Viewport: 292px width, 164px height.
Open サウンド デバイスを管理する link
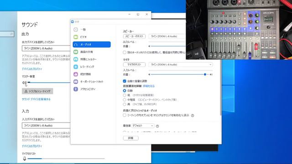click(x=36, y=99)
